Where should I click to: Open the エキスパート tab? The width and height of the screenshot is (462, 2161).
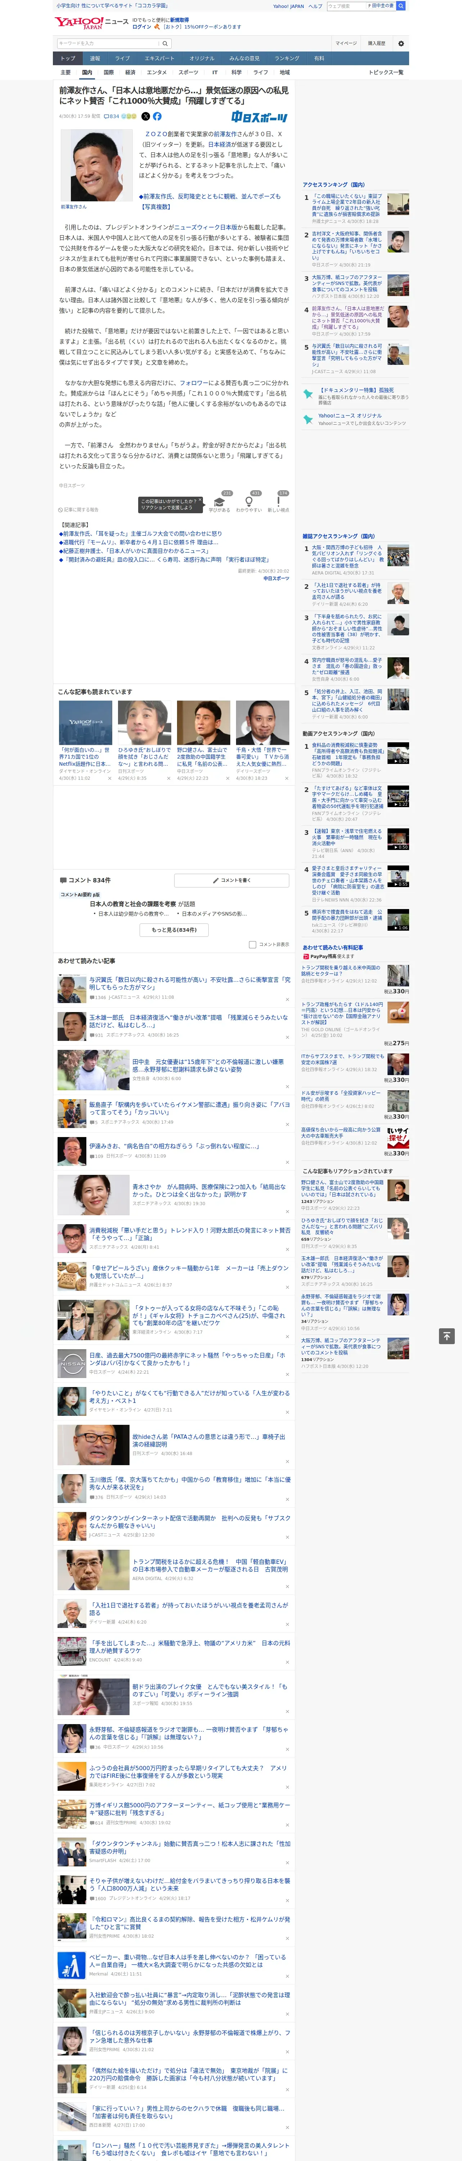159,59
